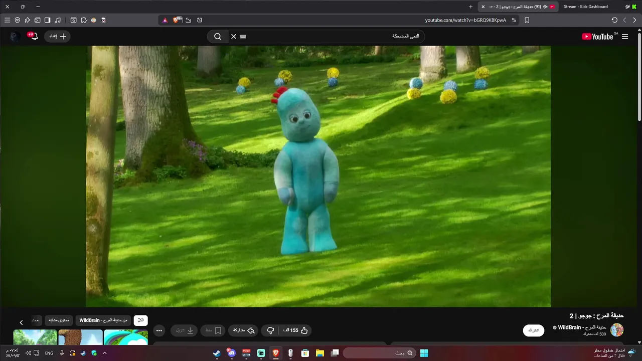
Task: Share the video with مشاركة
Action: (244, 330)
